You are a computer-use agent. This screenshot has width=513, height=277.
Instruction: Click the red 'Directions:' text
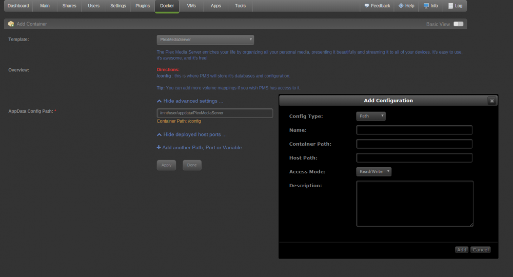168,70
